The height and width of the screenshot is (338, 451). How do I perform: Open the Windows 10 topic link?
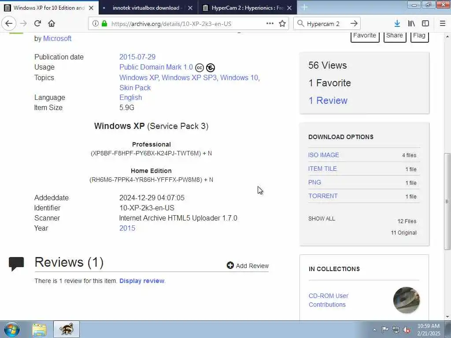(239, 77)
